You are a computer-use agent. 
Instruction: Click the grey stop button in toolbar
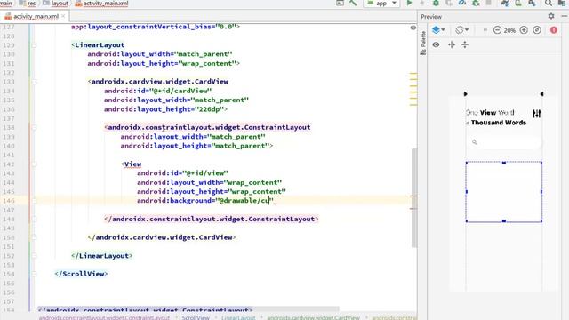[489, 3]
